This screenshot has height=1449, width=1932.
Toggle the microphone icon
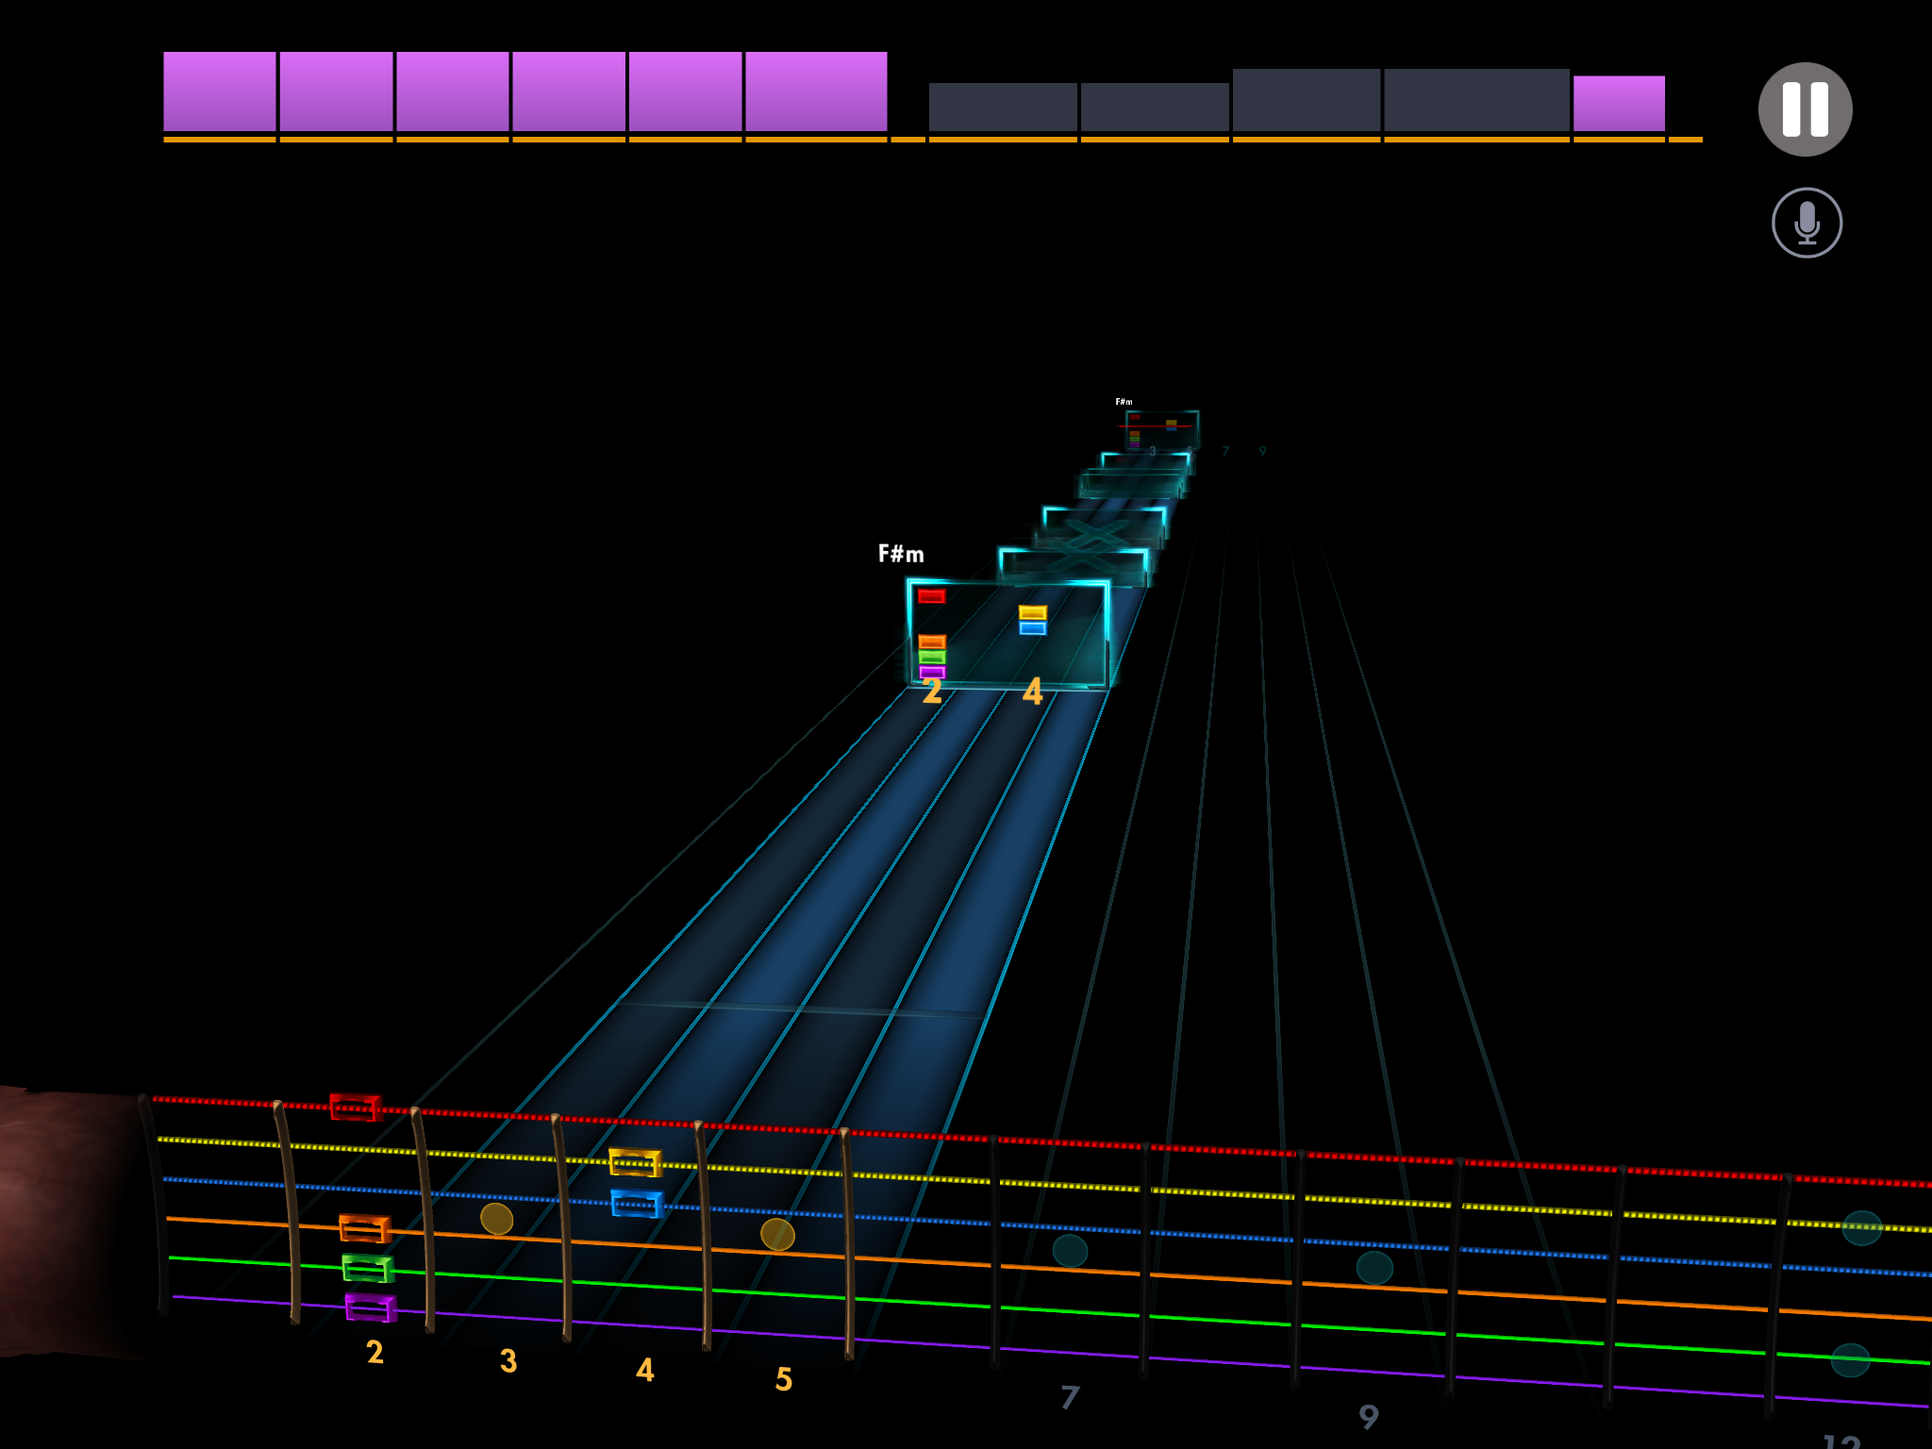pyautogui.click(x=1806, y=223)
